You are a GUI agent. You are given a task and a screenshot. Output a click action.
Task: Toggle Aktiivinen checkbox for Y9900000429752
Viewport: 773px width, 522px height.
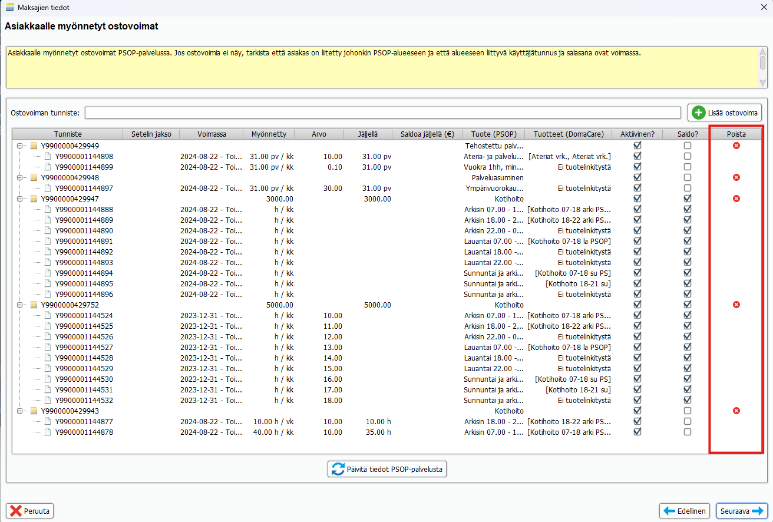point(637,305)
